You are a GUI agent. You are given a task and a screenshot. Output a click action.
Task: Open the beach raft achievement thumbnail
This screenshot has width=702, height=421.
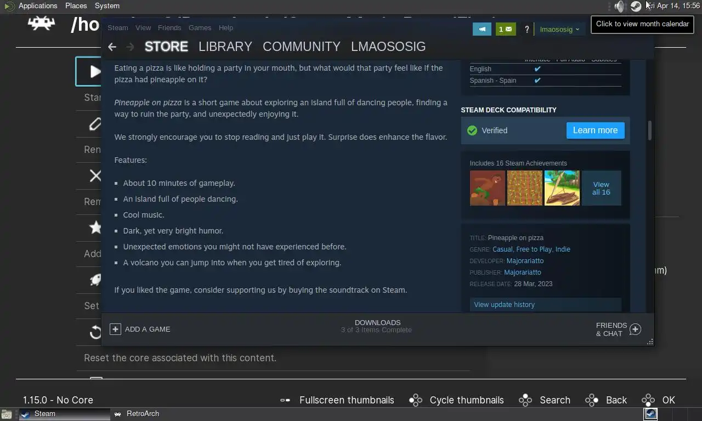[x=562, y=188]
